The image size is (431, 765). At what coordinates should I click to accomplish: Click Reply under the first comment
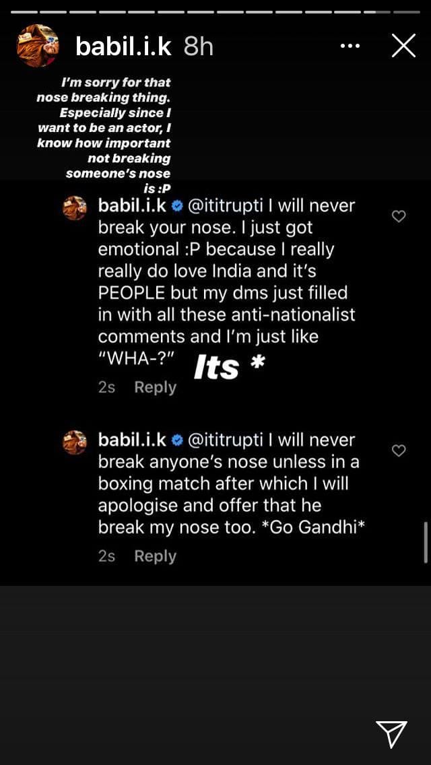tap(155, 387)
